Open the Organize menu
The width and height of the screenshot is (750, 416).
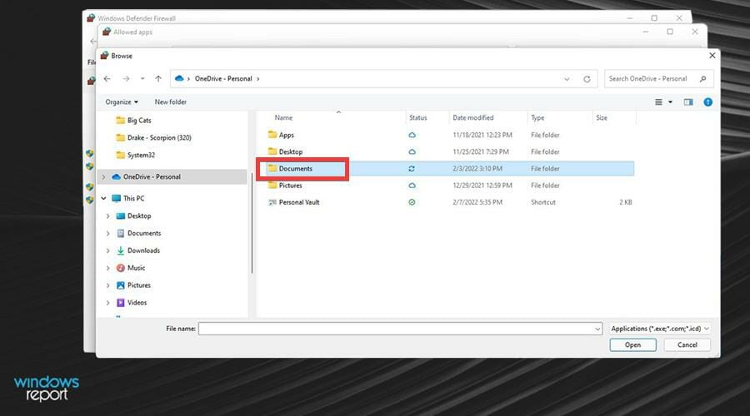click(122, 102)
